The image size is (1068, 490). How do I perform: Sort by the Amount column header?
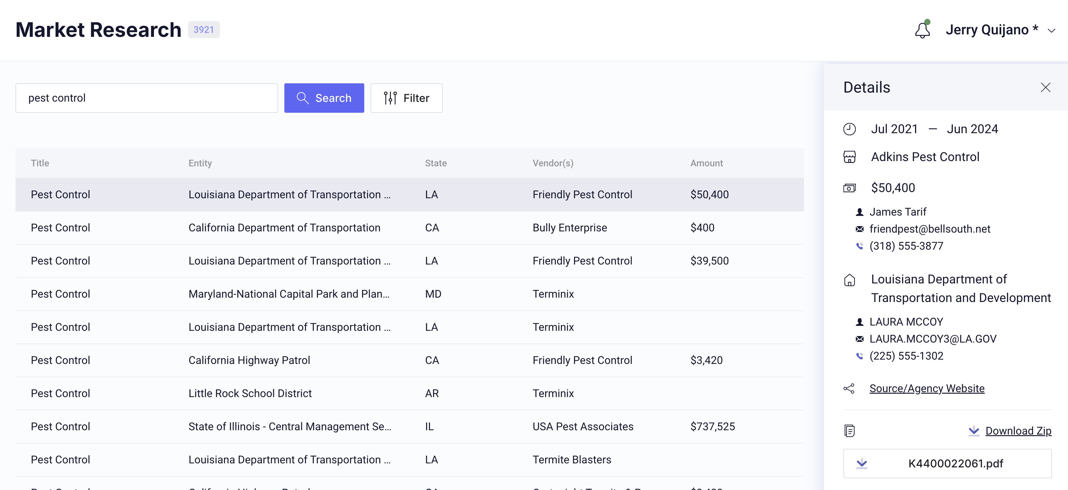coord(706,163)
